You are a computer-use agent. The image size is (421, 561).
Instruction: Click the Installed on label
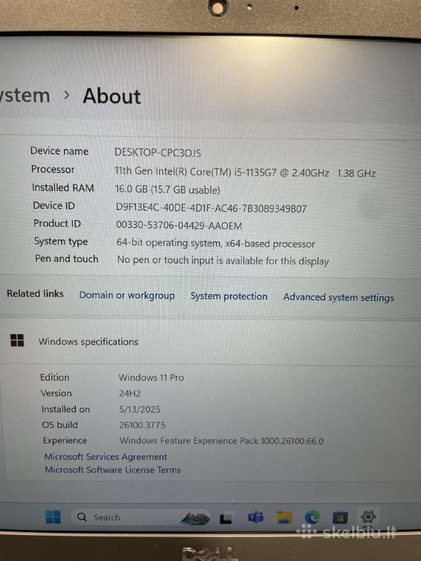coord(65,409)
